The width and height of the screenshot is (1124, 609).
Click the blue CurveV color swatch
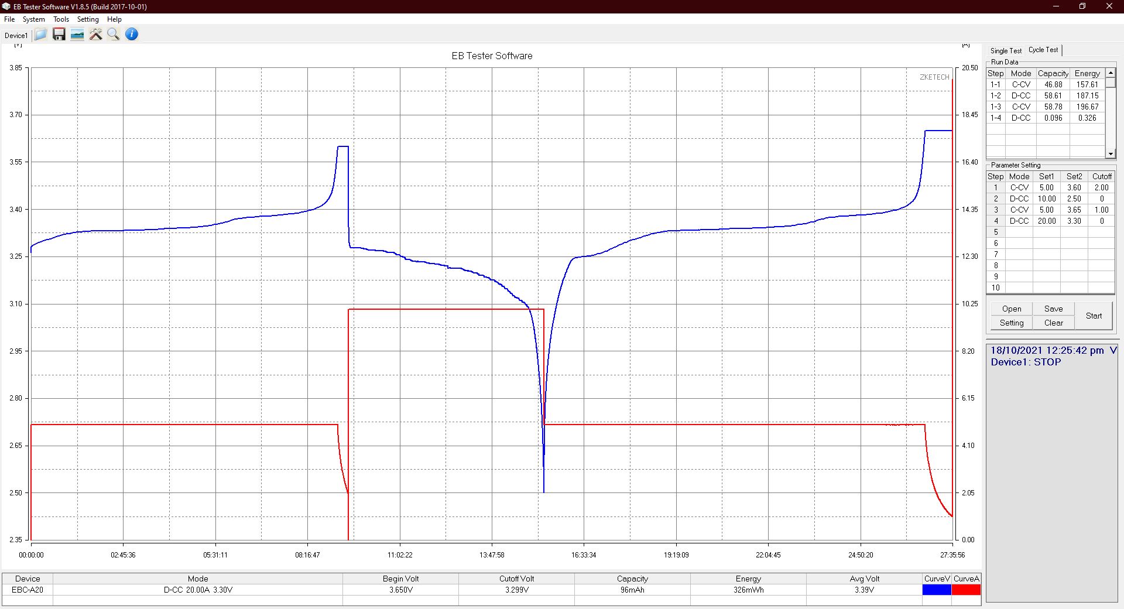point(937,590)
